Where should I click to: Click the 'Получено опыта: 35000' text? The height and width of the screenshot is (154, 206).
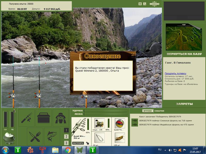pyautogui.click(x=21, y=4)
